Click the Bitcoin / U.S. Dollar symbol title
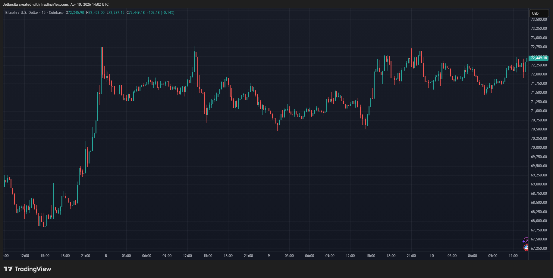 22,13
